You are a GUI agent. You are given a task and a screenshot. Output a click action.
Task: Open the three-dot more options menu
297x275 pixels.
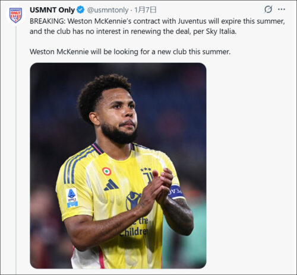(x=282, y=9)
